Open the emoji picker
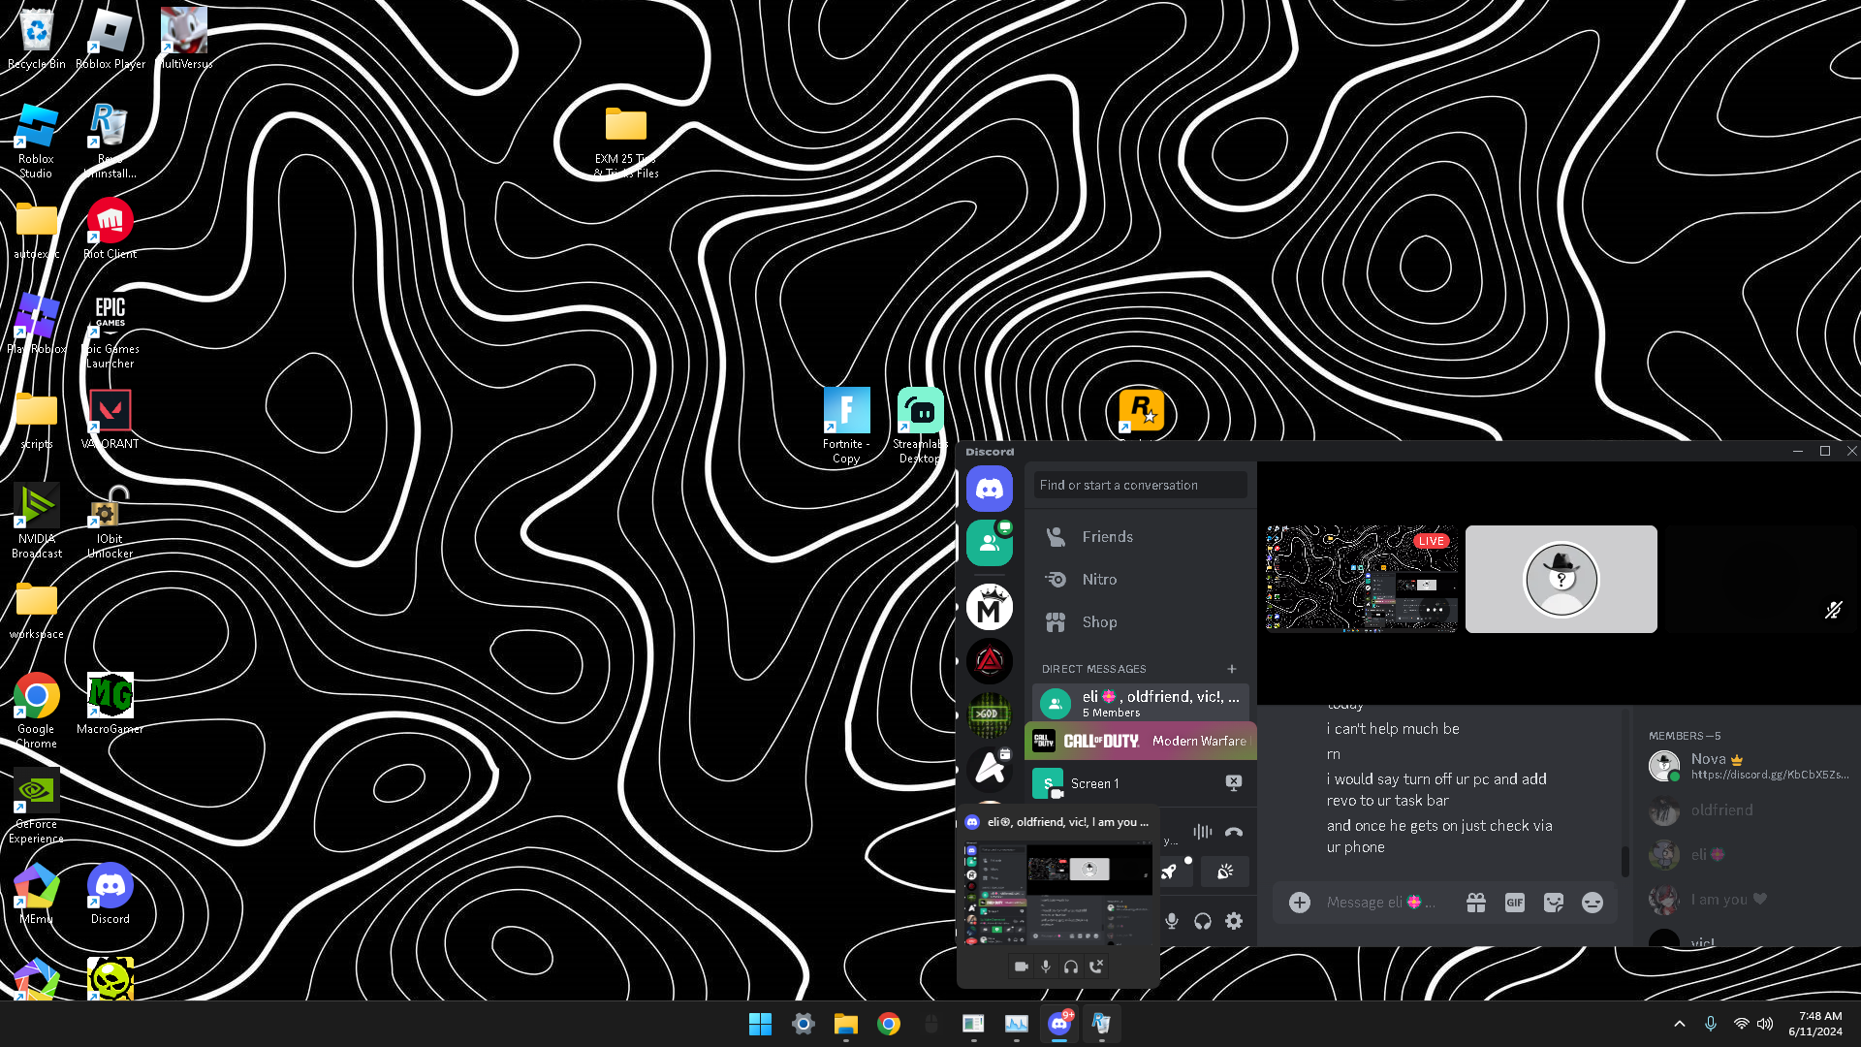The width and height of the screenshot is (1861, 1047). pos(1592,903)
